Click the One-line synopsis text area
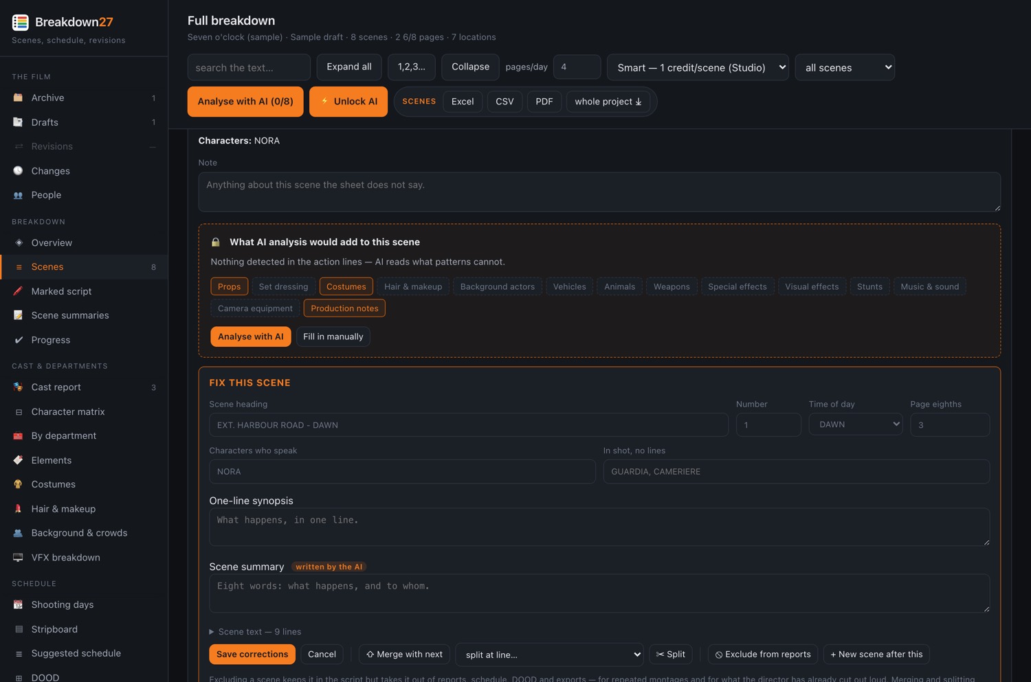 click(599, 527)
